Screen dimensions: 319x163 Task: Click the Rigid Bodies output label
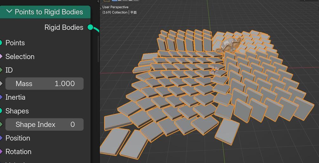click(64, 28)
